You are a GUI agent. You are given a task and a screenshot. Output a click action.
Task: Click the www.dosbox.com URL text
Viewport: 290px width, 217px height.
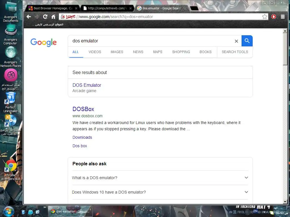88,116
